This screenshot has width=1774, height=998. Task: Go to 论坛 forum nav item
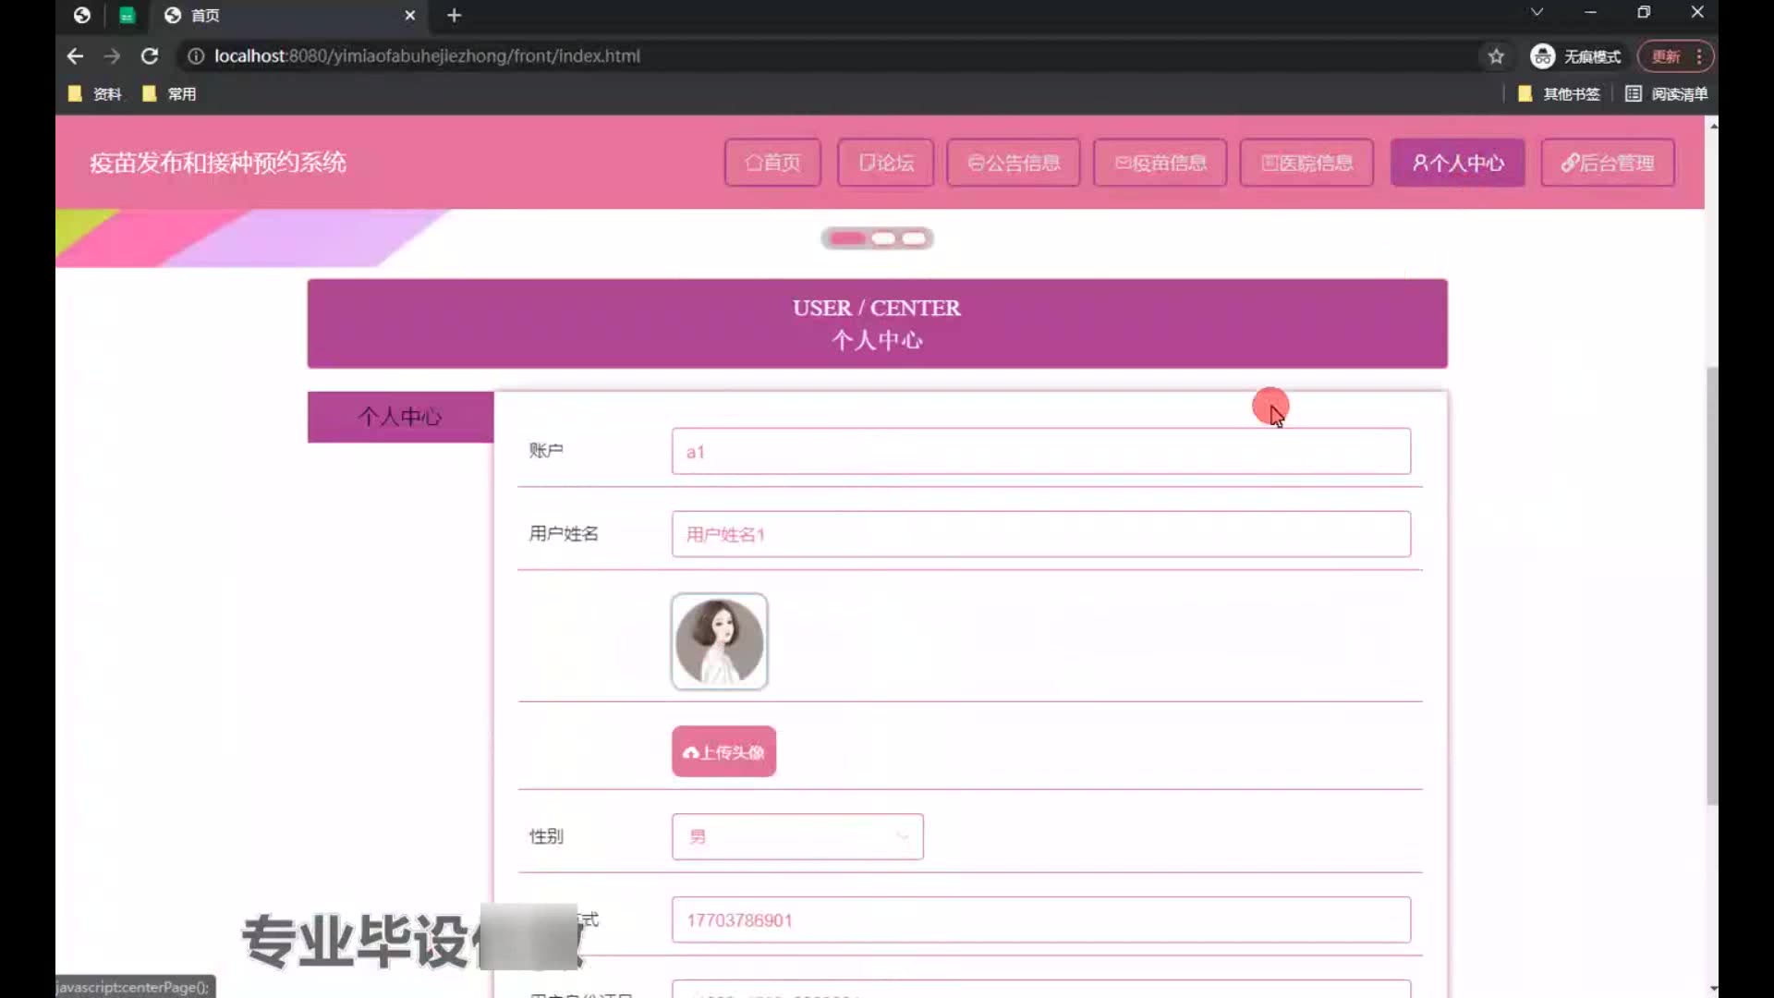click(885, 163)
